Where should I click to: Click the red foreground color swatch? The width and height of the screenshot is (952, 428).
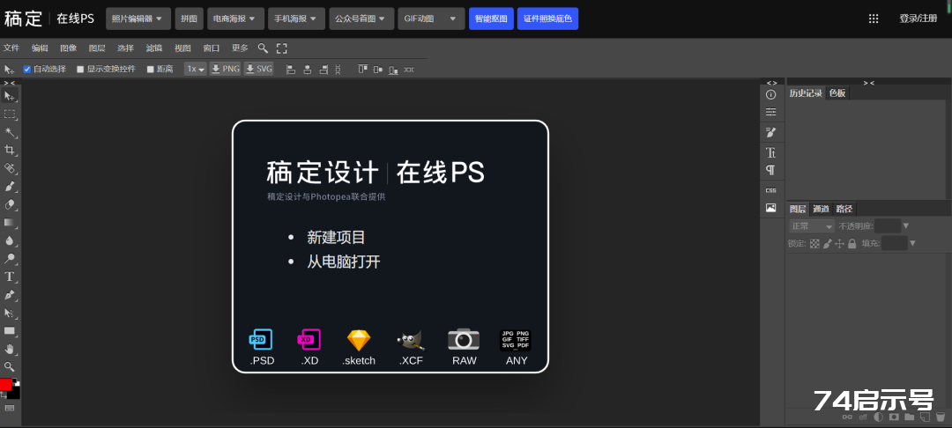pos(5,385)
